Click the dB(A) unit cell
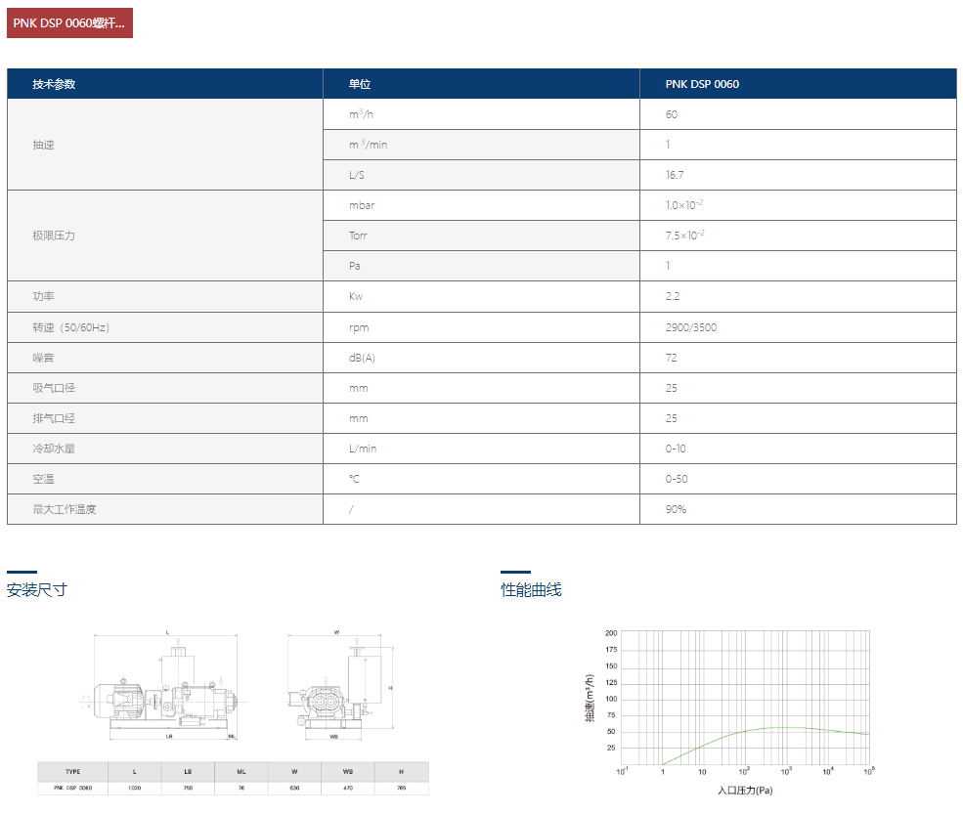 pyautogui.click(x=362, y=358)
